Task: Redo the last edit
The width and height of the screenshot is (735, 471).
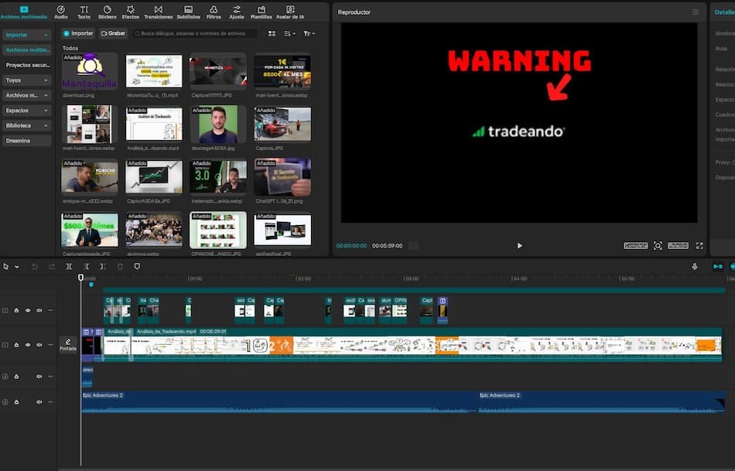Action: click(x=52, y=266)
